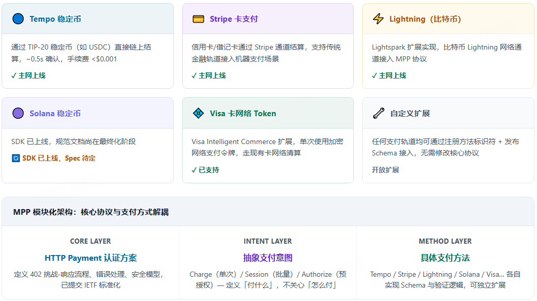Screen dimensions: 537x301
Task: Click the blue sync icon beside SDK 已上线
Action: [16, 158]
